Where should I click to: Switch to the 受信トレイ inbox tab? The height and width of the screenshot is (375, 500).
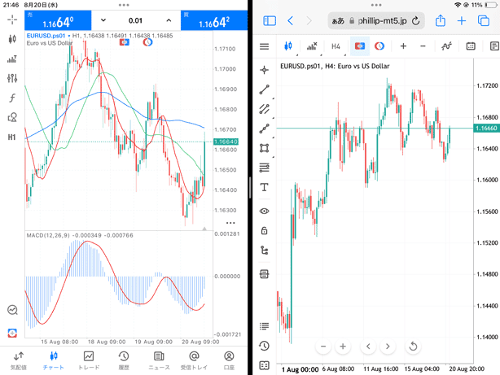tap(194, 360)
